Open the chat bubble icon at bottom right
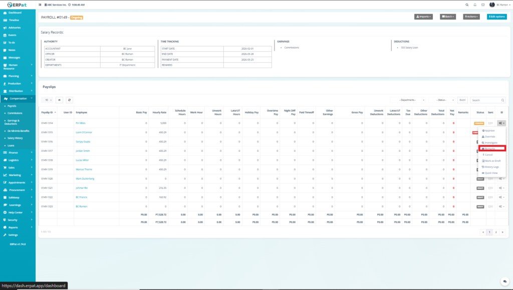 coord(504,281)
